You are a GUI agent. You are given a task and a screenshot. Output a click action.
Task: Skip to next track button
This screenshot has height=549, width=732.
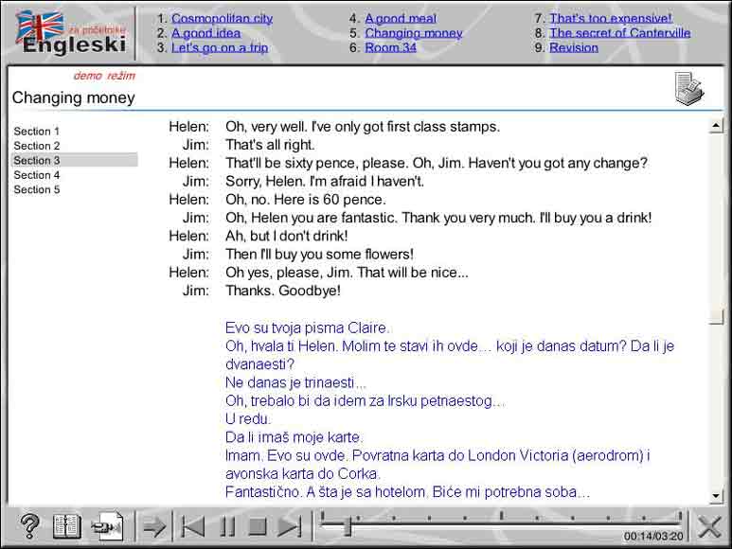point(290,527)
